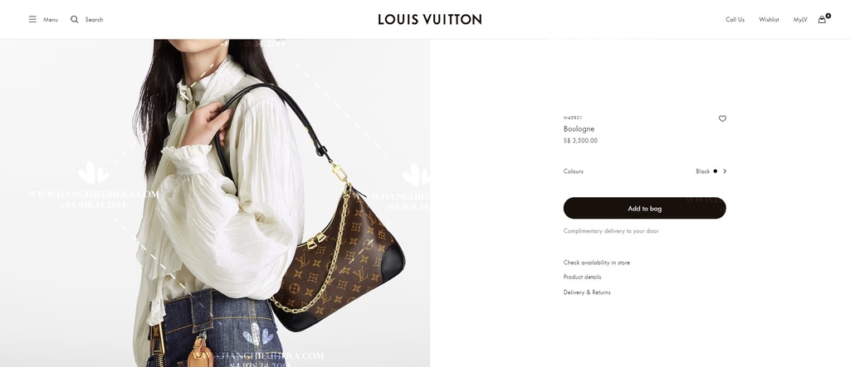Click the Add to bag button

click(x=644, y=209)
